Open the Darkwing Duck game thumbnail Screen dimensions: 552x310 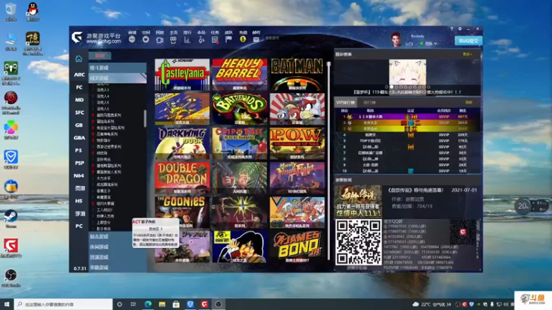[182, 143]
